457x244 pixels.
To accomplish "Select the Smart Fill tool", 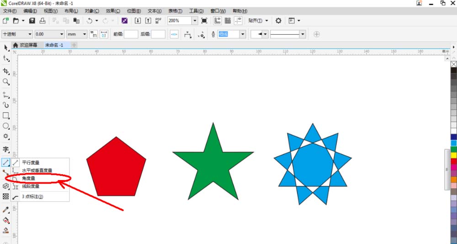I will (x=6, y=230).
